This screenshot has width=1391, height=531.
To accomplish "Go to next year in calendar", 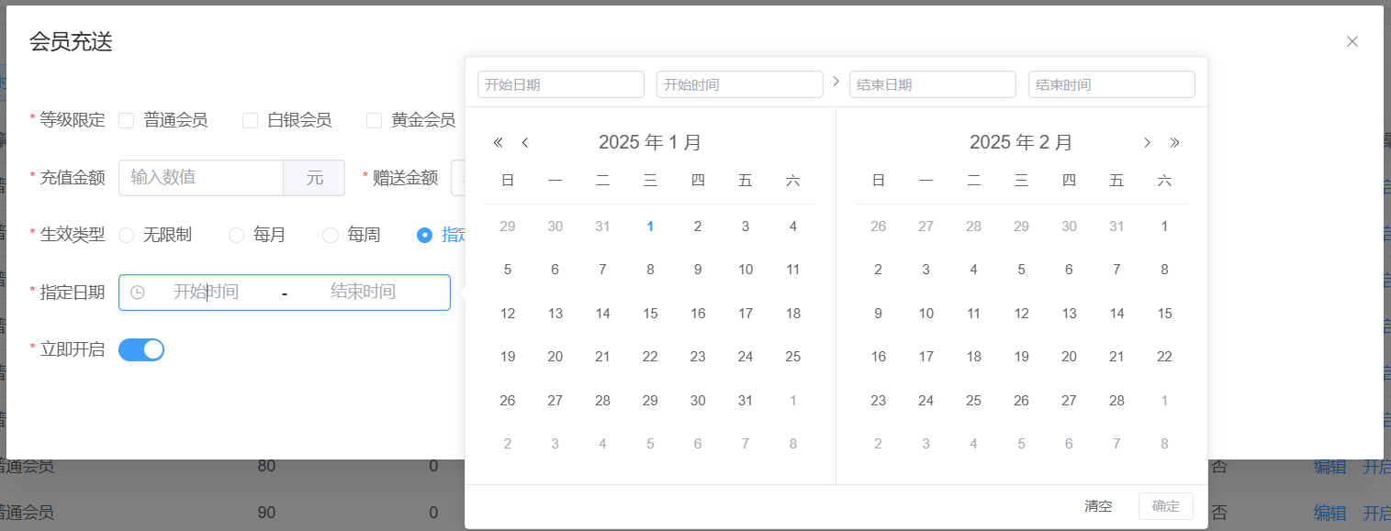I will (x=1174, y=142).
